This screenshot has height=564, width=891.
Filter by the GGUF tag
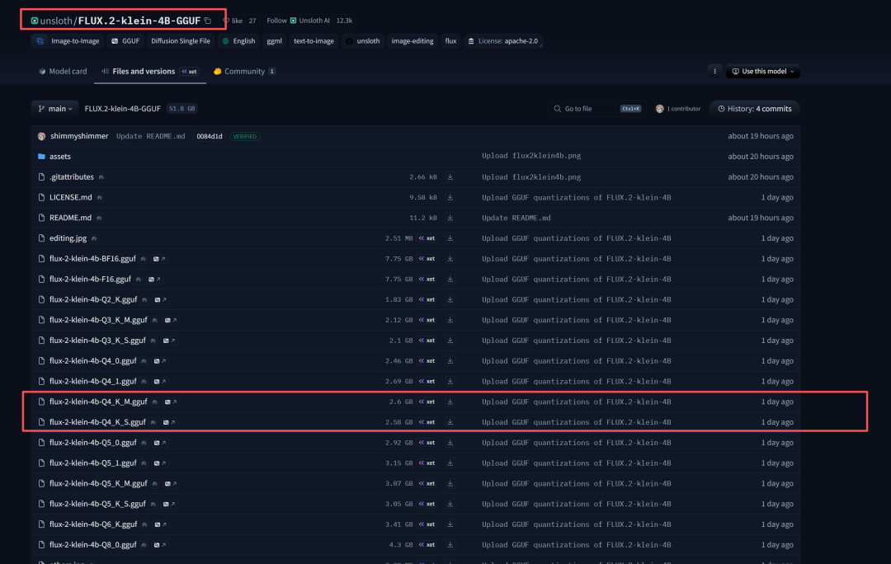click(125, 41)
